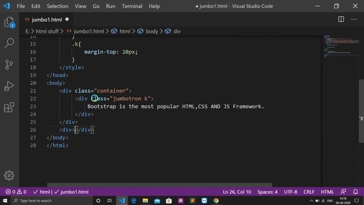This screenshot has width=364, height=205.
Task: Click the horizontal editor scrollbar
Action: (159, 185)
